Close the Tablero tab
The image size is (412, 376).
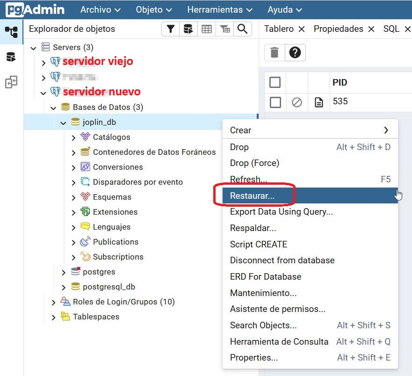pyautogui.click(x=302, y=29)
